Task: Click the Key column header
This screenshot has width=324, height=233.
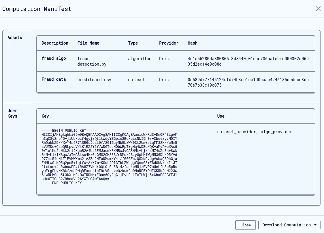Action: tap(45, 116)
